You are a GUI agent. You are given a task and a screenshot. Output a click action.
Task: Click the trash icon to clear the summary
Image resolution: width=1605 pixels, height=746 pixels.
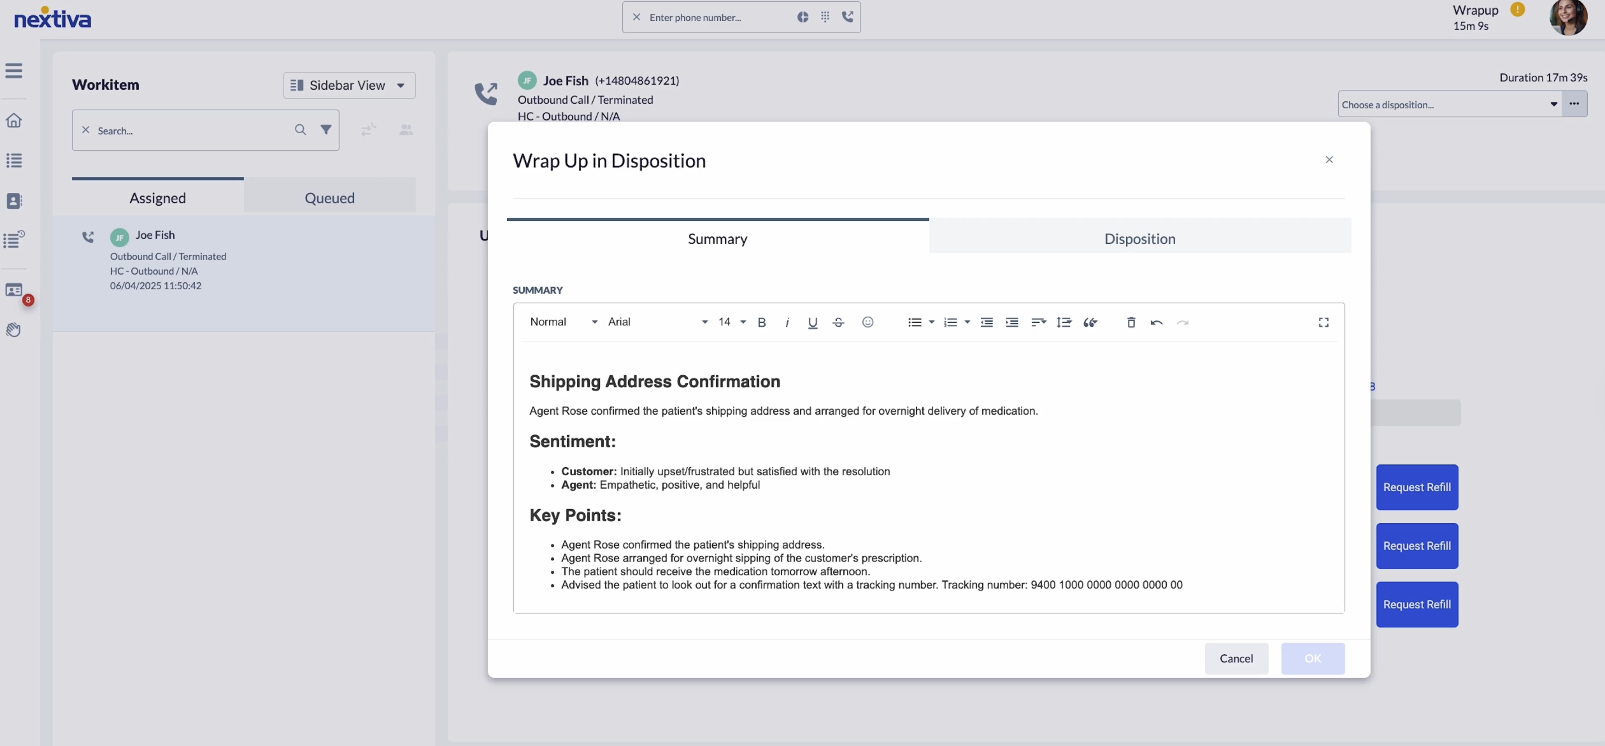[x=1131, y=322]
